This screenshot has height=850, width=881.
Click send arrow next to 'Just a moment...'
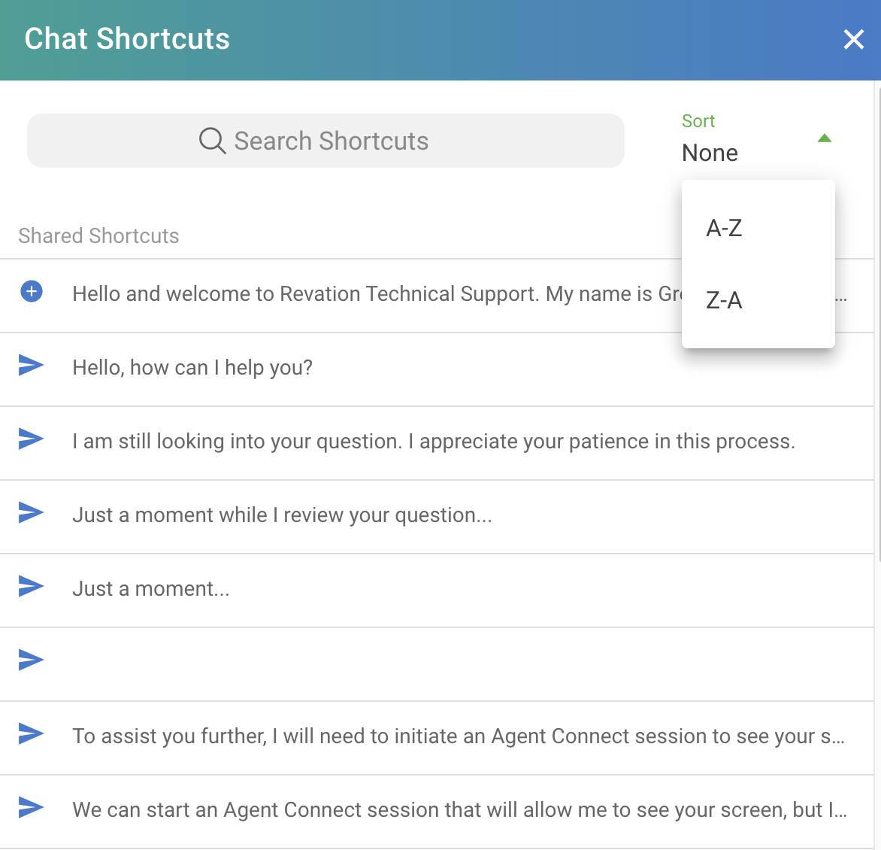point(31,586)
